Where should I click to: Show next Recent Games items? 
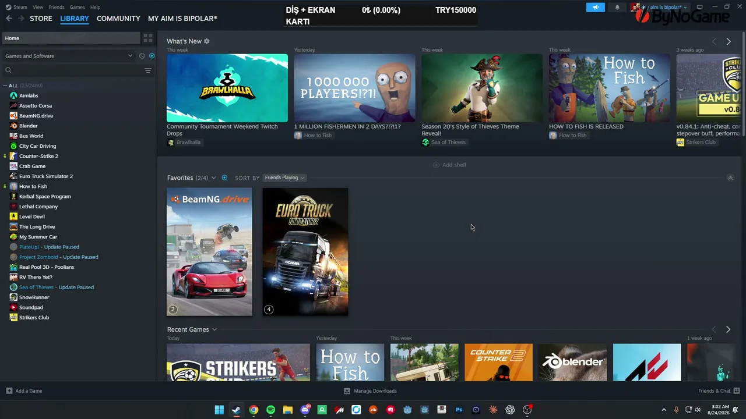728,329
